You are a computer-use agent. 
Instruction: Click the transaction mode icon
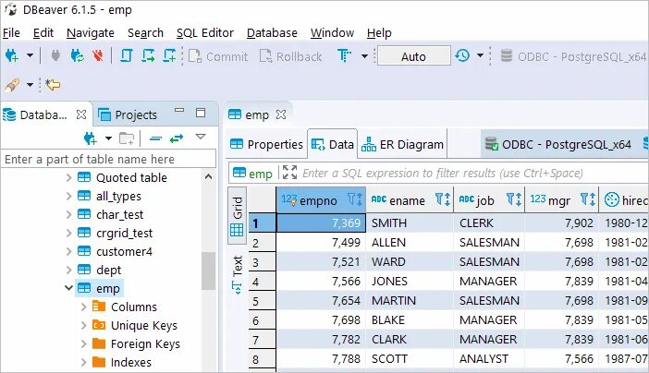tap(344, 55)
